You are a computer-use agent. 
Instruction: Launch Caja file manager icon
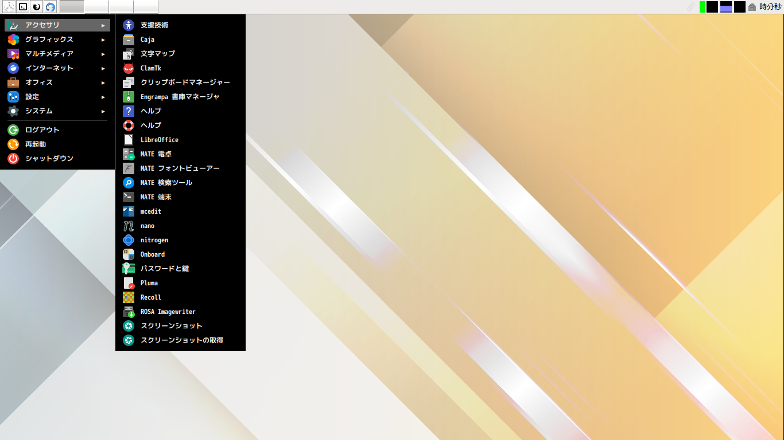tap(129, 40)
